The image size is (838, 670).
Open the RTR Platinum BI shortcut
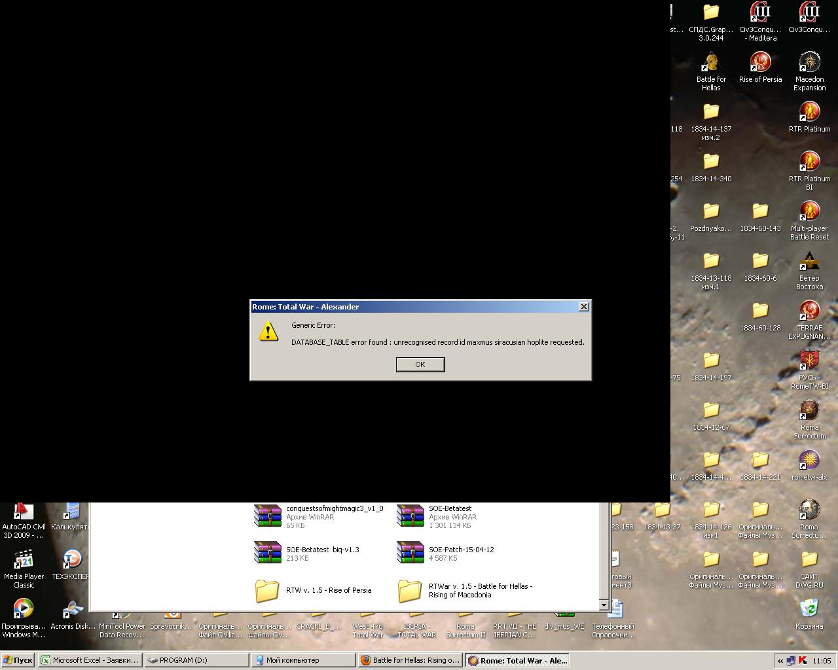point(810,171)
